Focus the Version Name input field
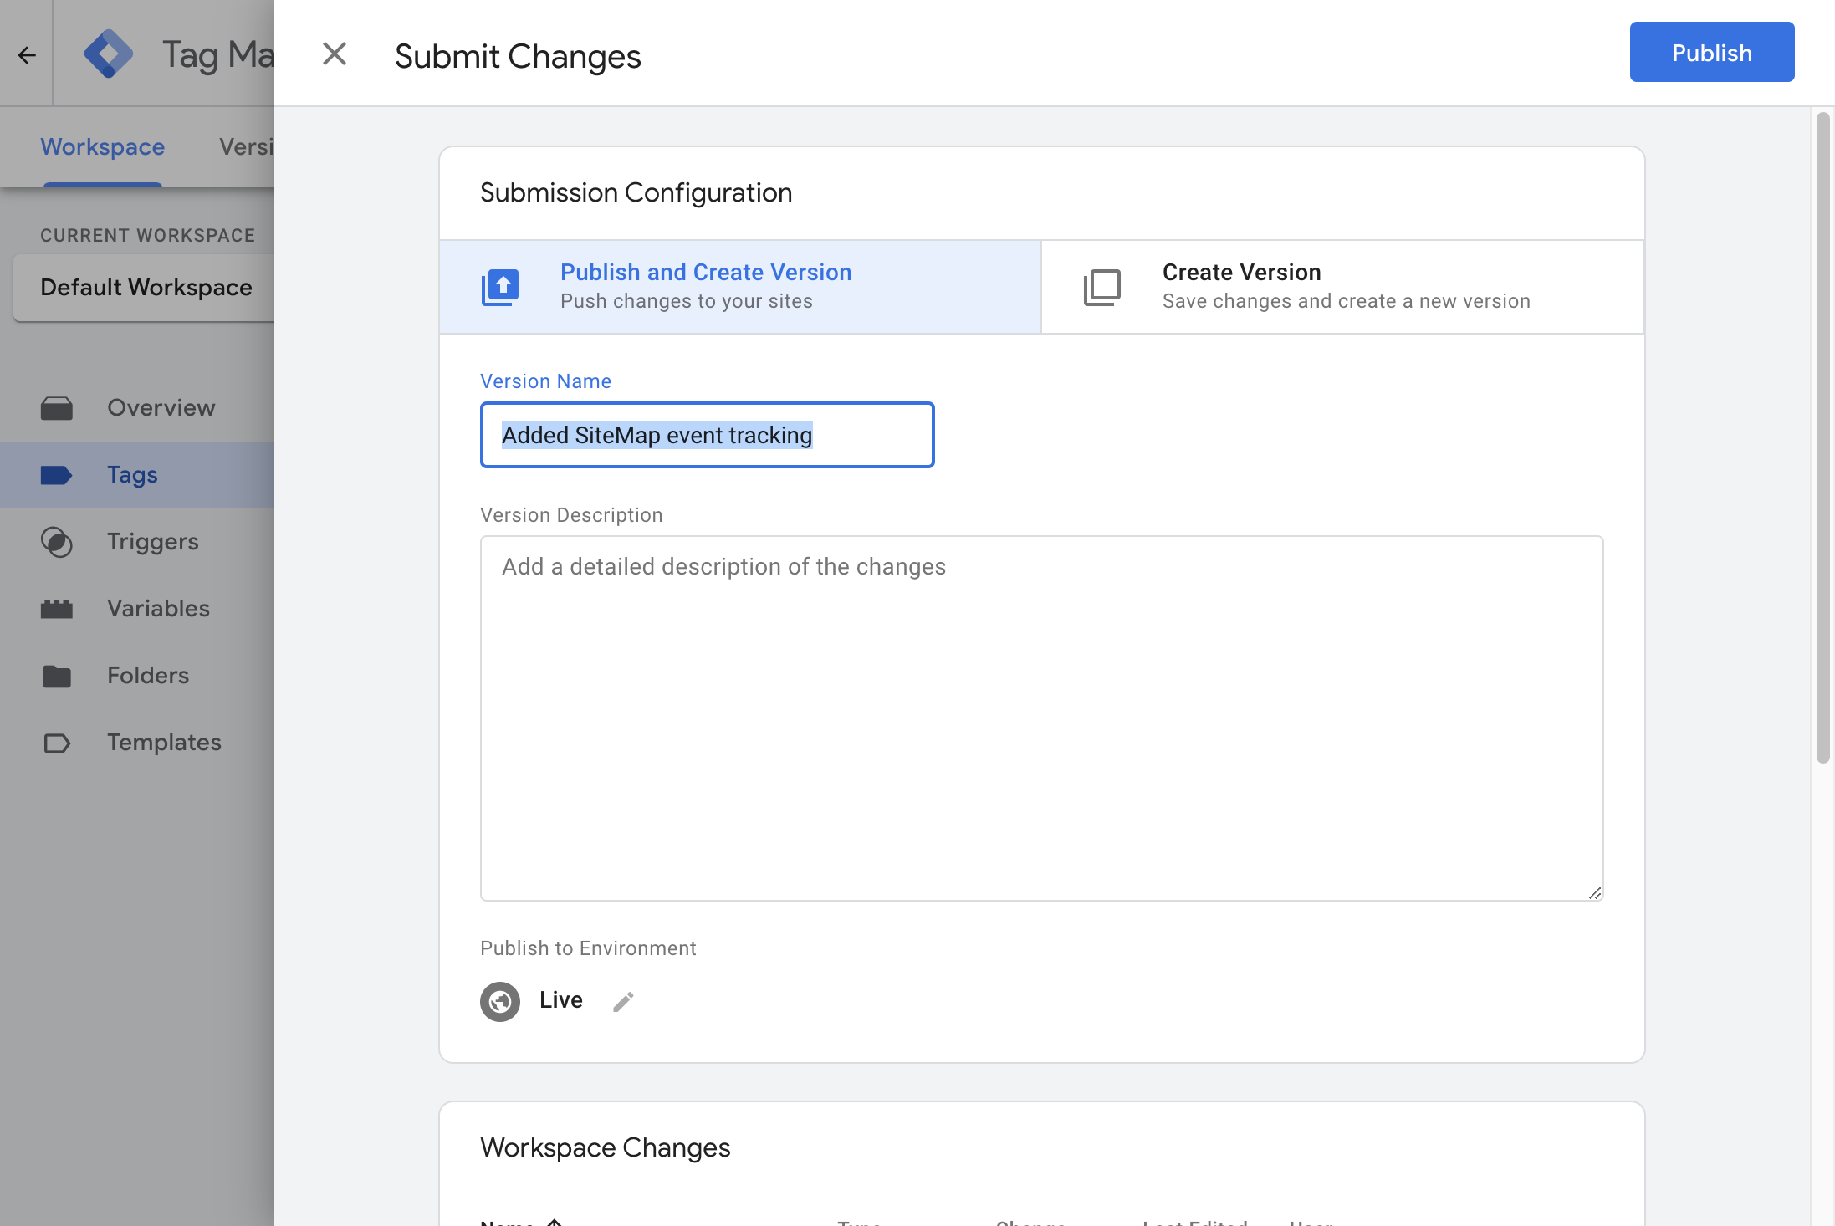The height and width of the screenshot is (1226, 1835). (x=707, y=435)
